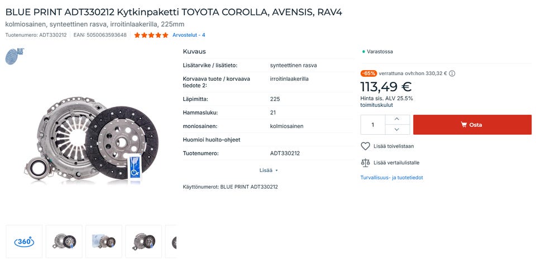
Task: Click Lisää vertailulistalle text
Action: [396, 163]
